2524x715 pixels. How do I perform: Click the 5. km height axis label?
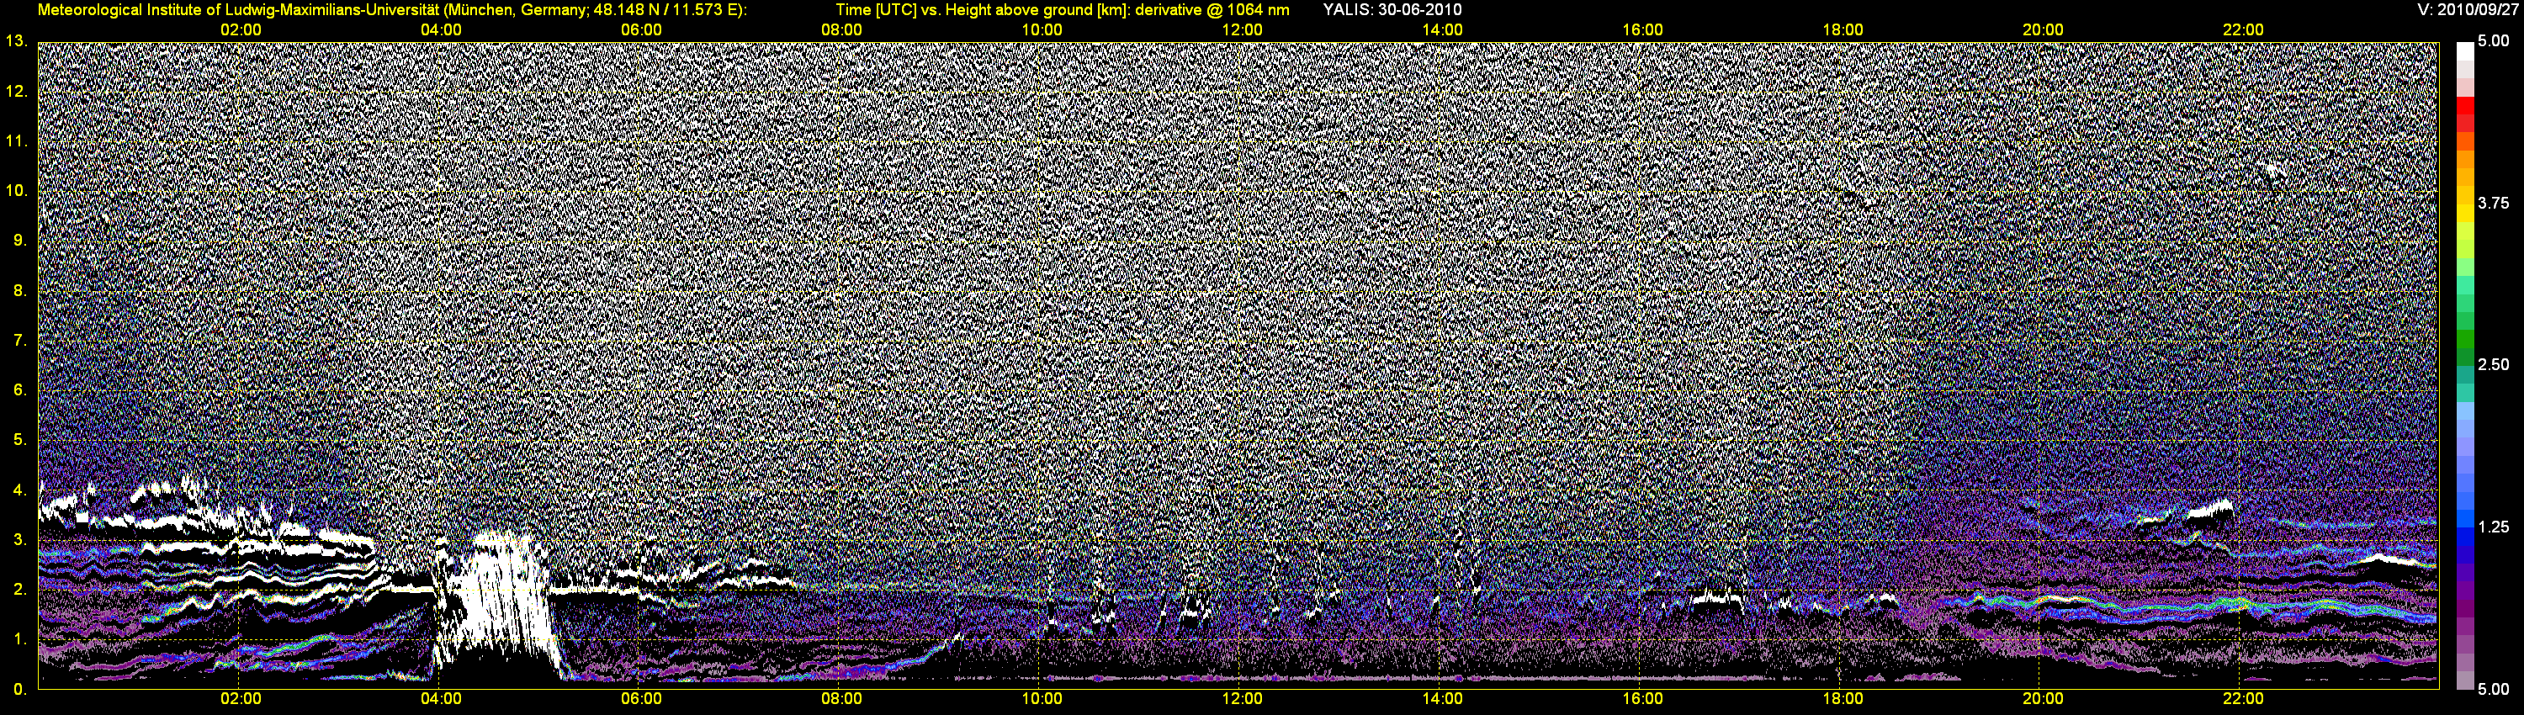19,440
